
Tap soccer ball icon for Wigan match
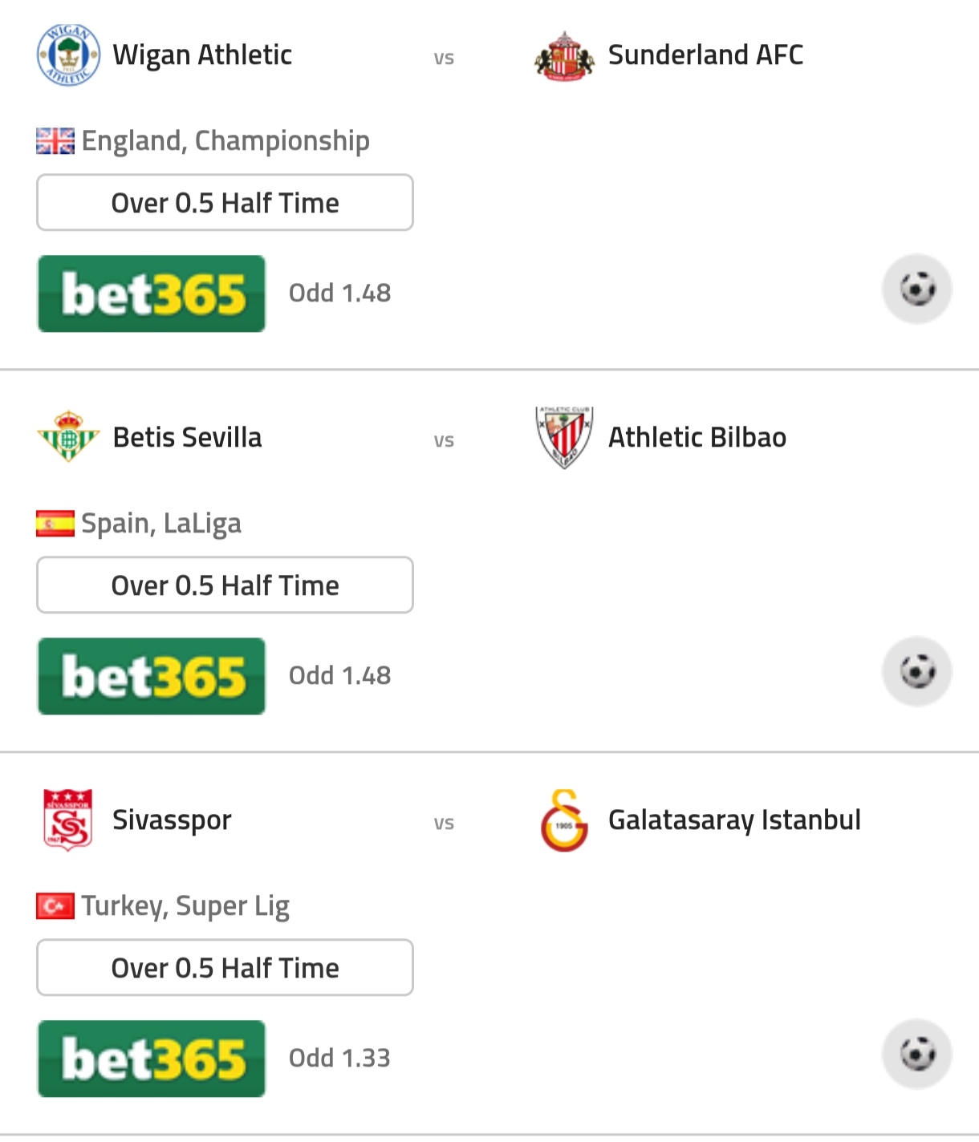pyautogui.click(x=917, y=289)
